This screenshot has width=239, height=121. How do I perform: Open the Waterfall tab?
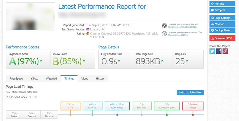coord(51,79)
